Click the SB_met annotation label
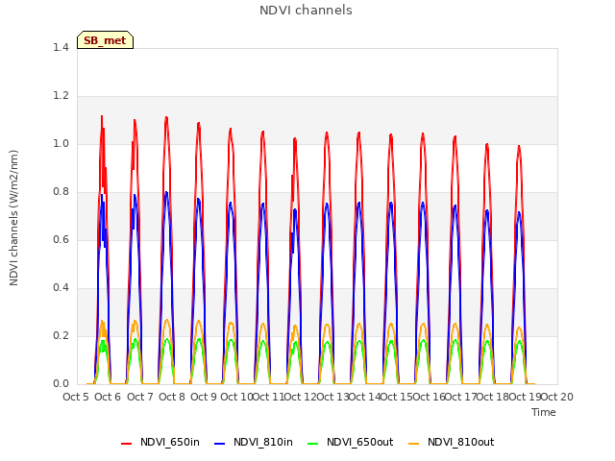 pos(105,40)
